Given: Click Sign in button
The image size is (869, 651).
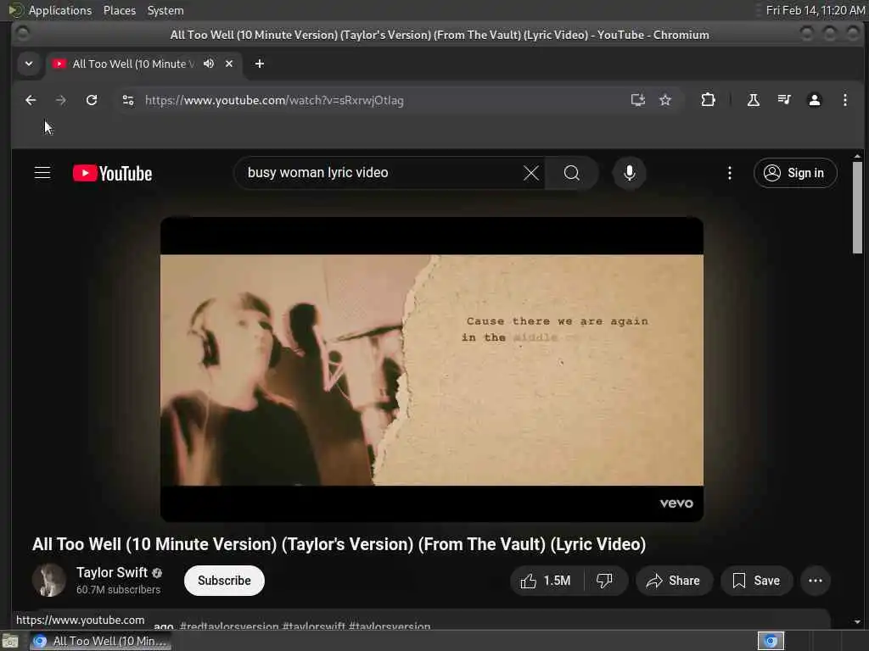Looking at the screenshot, I should coord(794,173).
